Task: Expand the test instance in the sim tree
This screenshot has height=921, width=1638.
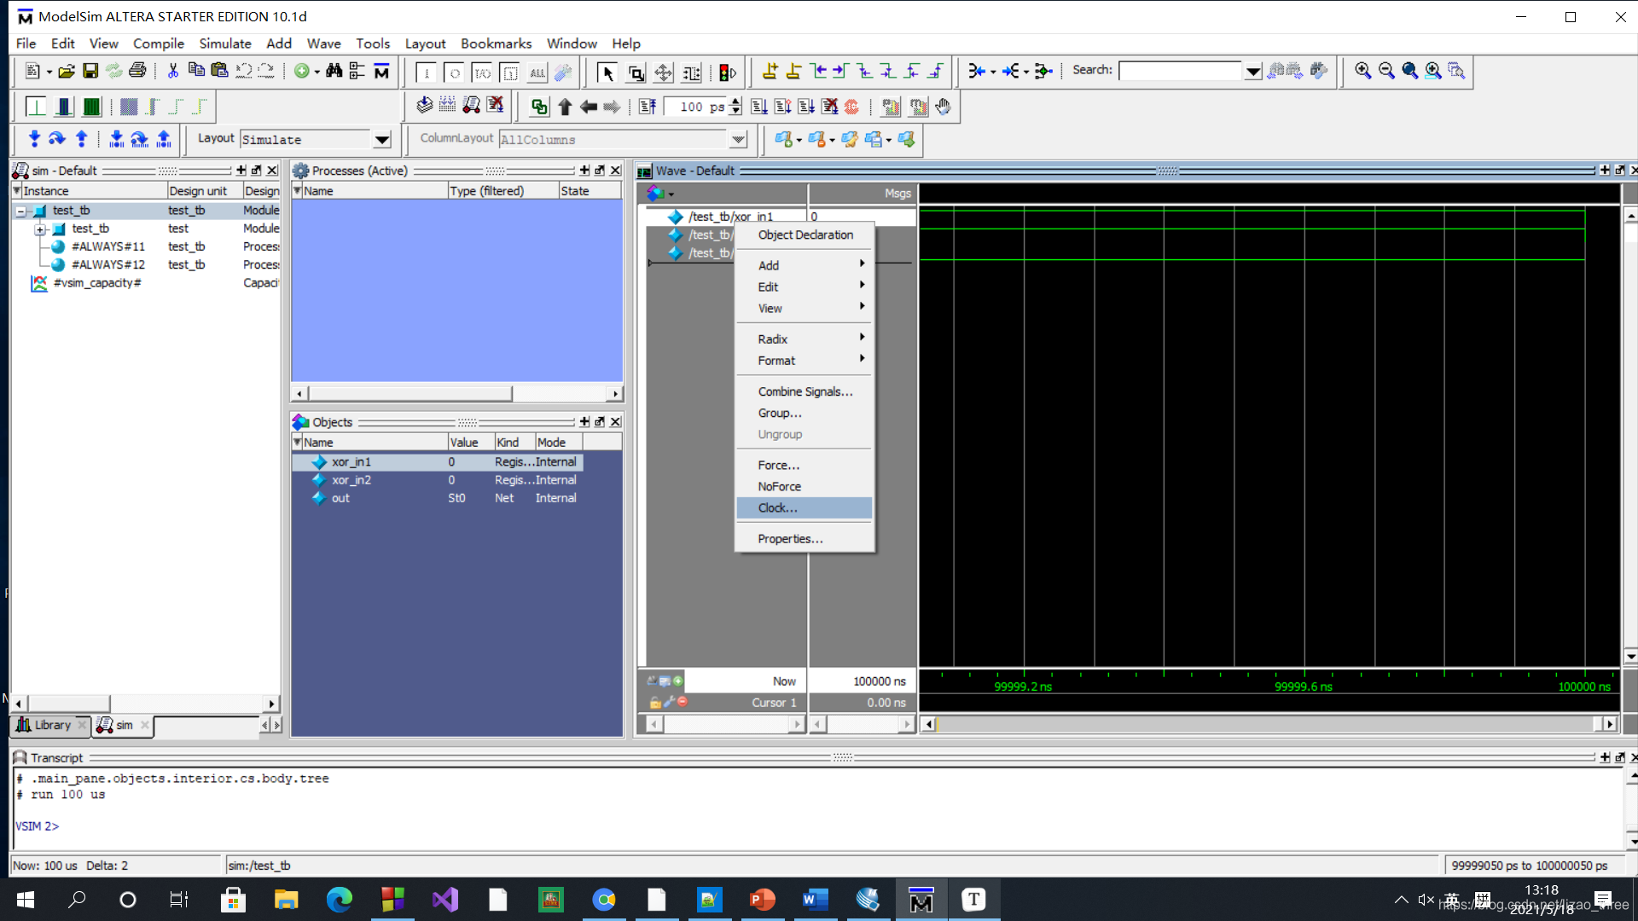Action: pyautogui.click(x=40, y=229)
